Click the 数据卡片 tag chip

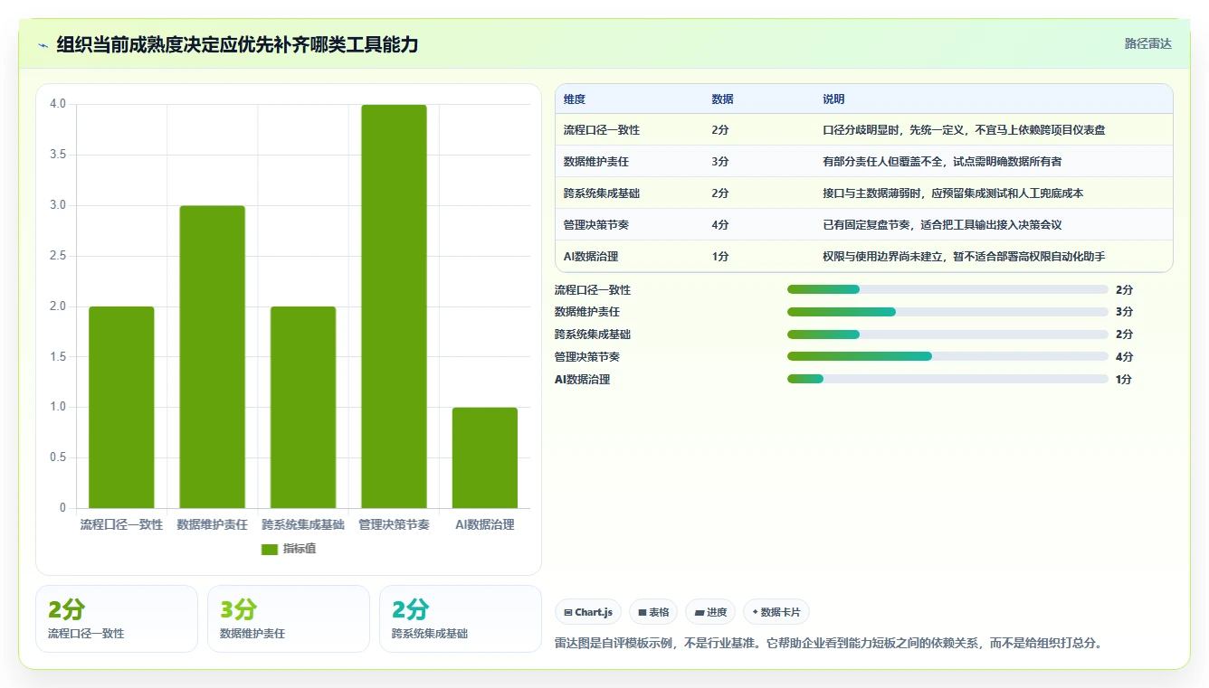[776, 612]
